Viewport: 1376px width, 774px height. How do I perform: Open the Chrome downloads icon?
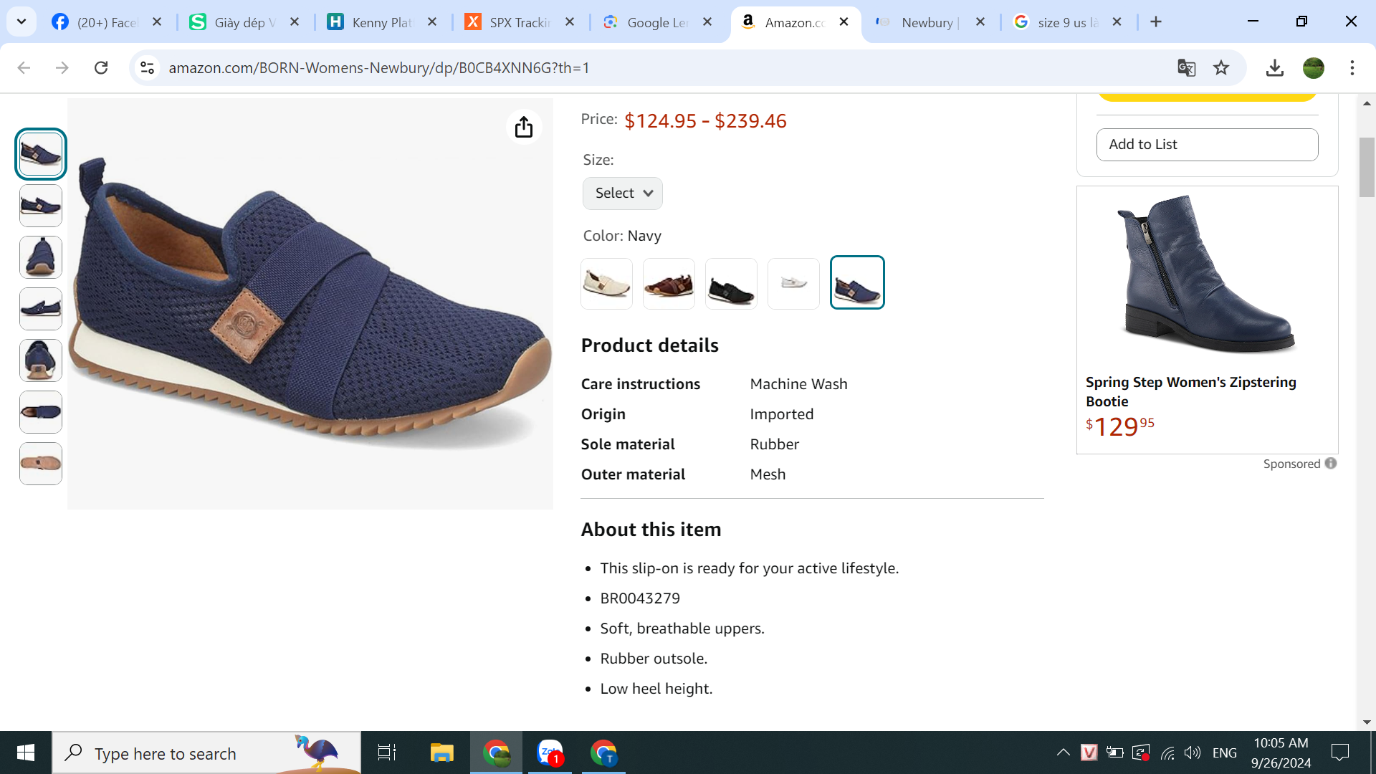click(1274, 68)
